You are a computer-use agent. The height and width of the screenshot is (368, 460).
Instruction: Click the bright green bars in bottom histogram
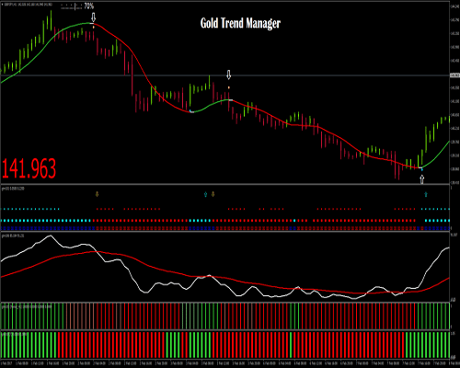point(29,344)
